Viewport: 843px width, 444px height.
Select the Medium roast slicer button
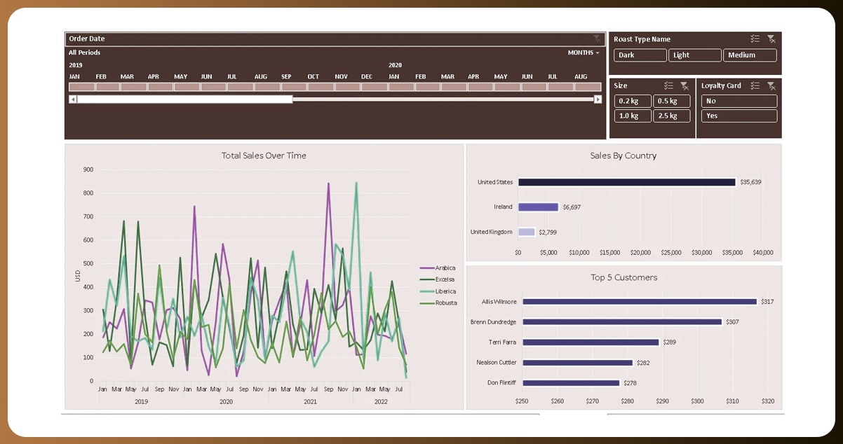[x=750, y=55]
